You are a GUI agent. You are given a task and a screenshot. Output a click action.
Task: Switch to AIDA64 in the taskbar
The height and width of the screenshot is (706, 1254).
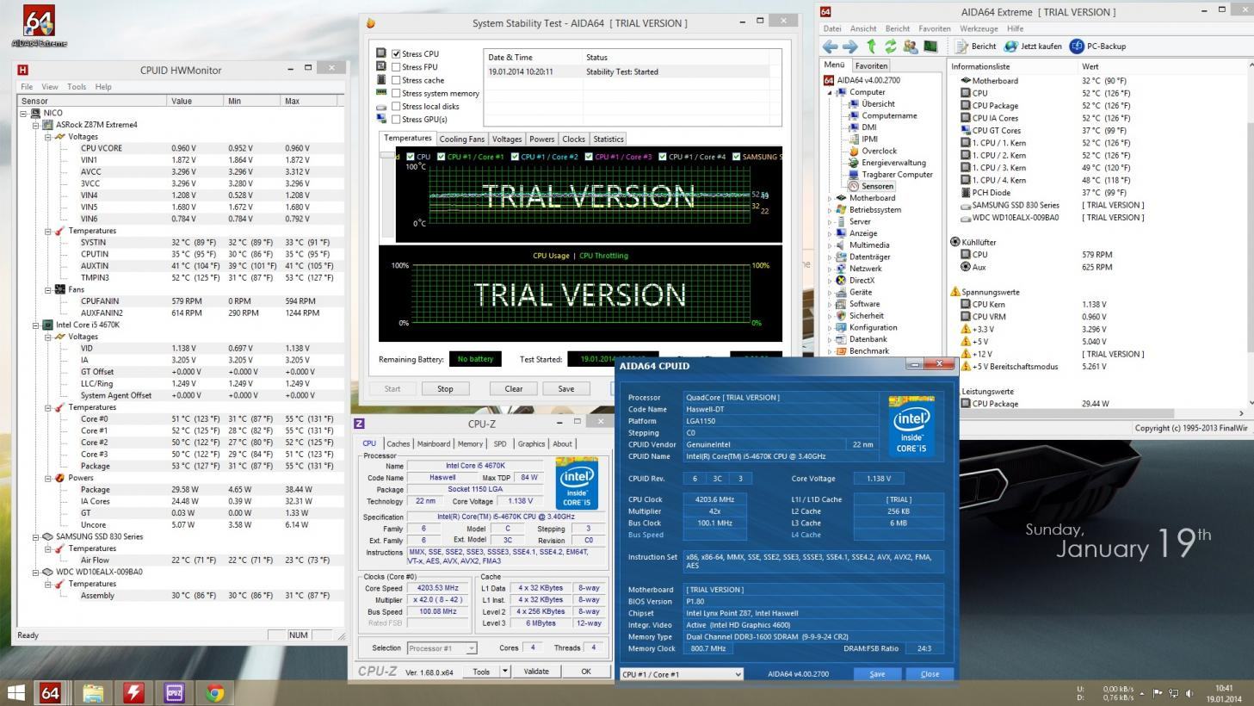point(51,692)
